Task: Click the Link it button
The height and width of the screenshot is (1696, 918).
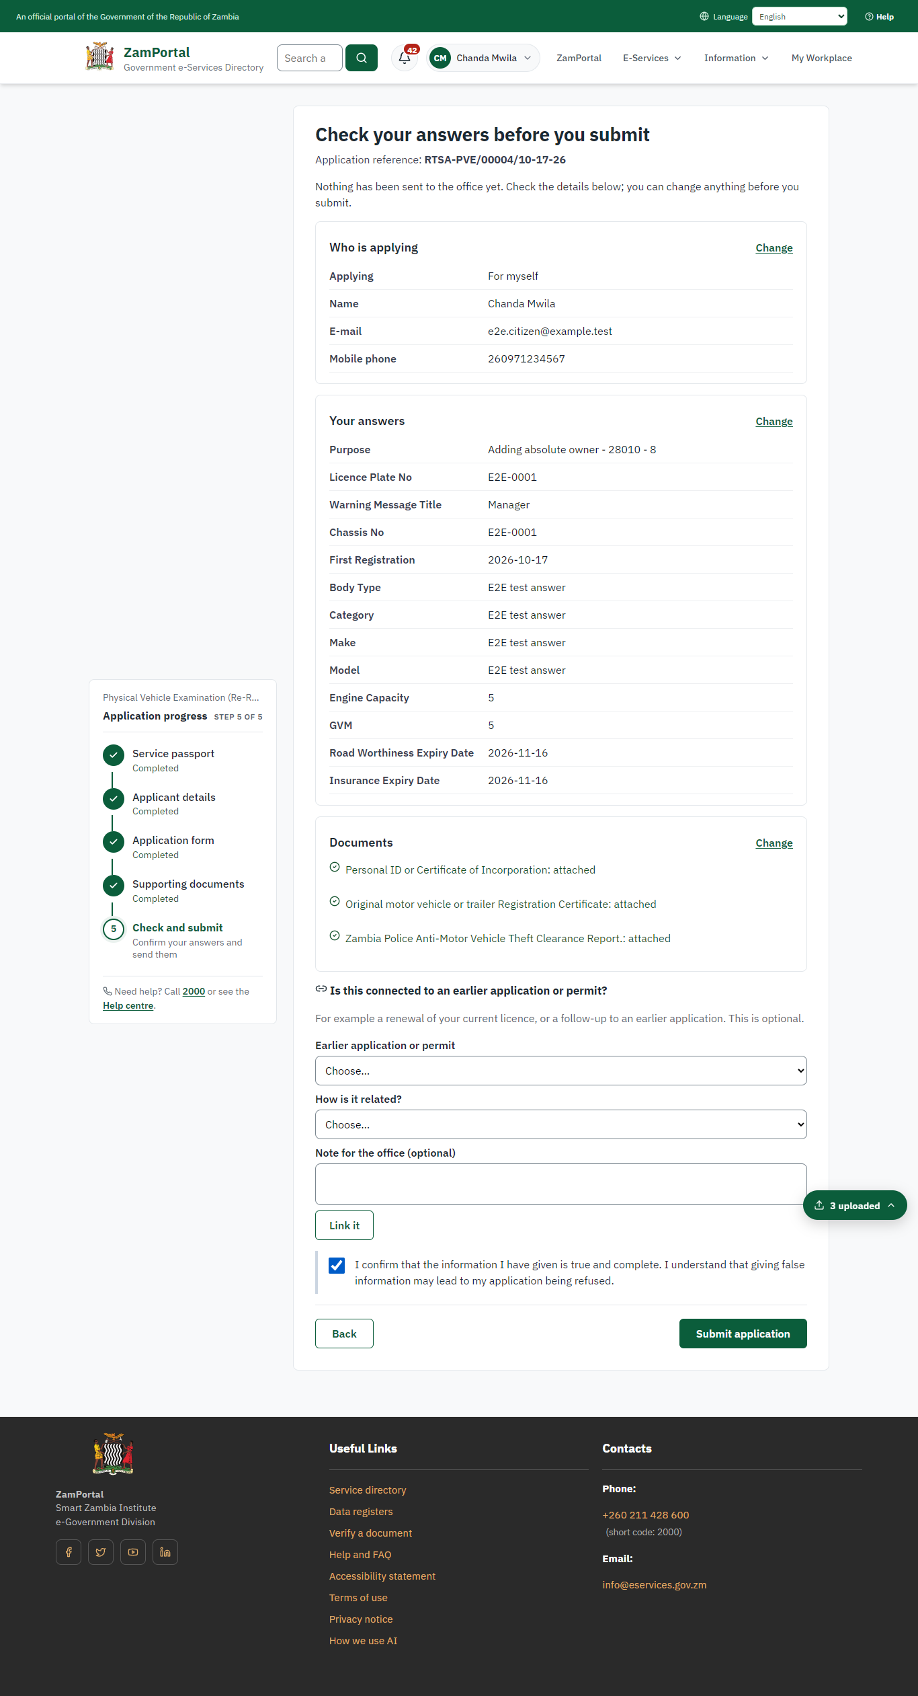Action: click(x=344, y=1225)
